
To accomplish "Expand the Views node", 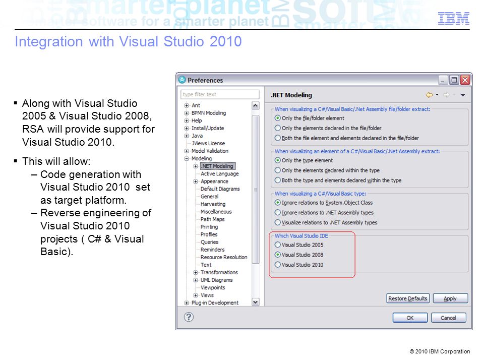I will (x=196, y=295).
